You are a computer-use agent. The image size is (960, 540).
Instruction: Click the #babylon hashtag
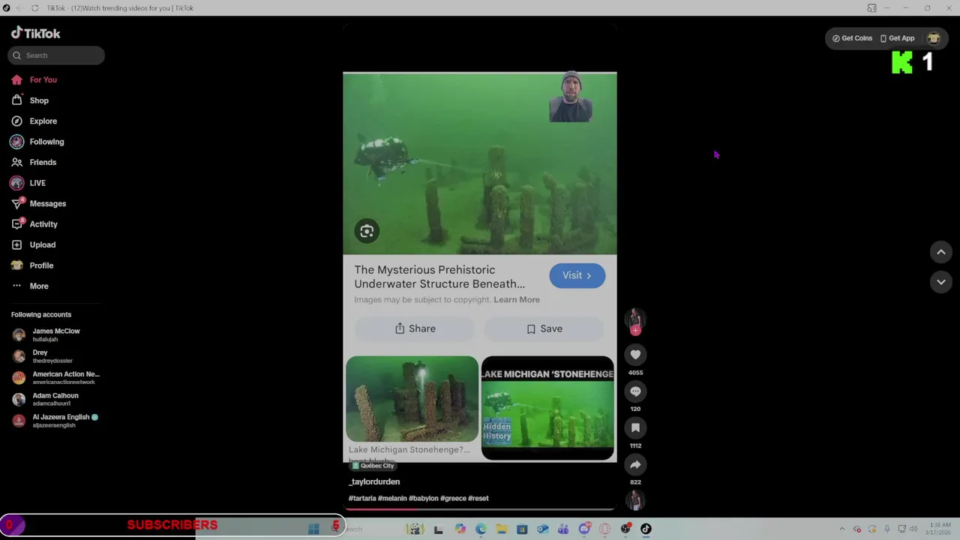tap(423, 498)
